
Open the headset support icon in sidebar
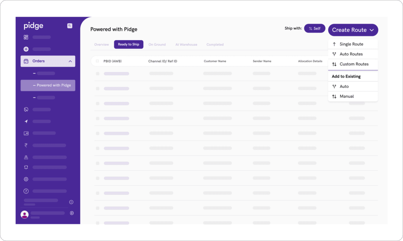tap(26, 109)
